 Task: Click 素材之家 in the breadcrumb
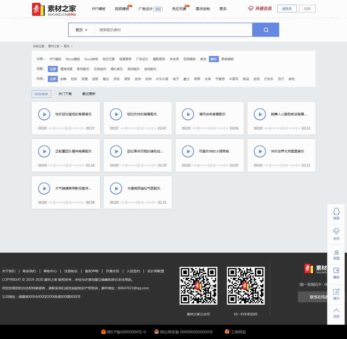click(54, 46)
